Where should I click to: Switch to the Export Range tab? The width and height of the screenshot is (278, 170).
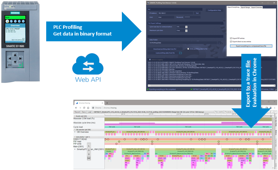pyautogui.click(x=245, y=7)
